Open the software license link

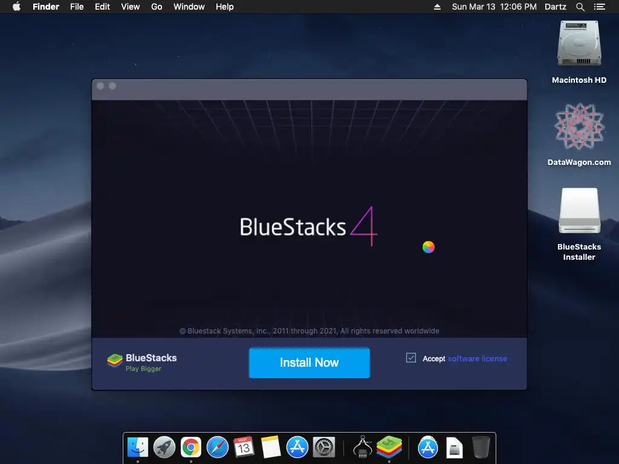click(x=478, y=359)
